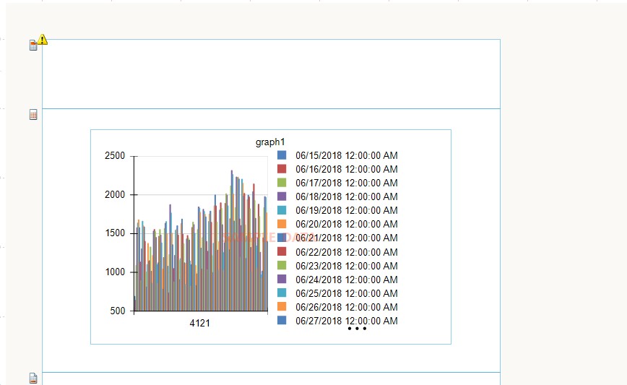Select legend label 06/20/2018 12:00:00 AM
627x385 pixels.
coord(347,225)
